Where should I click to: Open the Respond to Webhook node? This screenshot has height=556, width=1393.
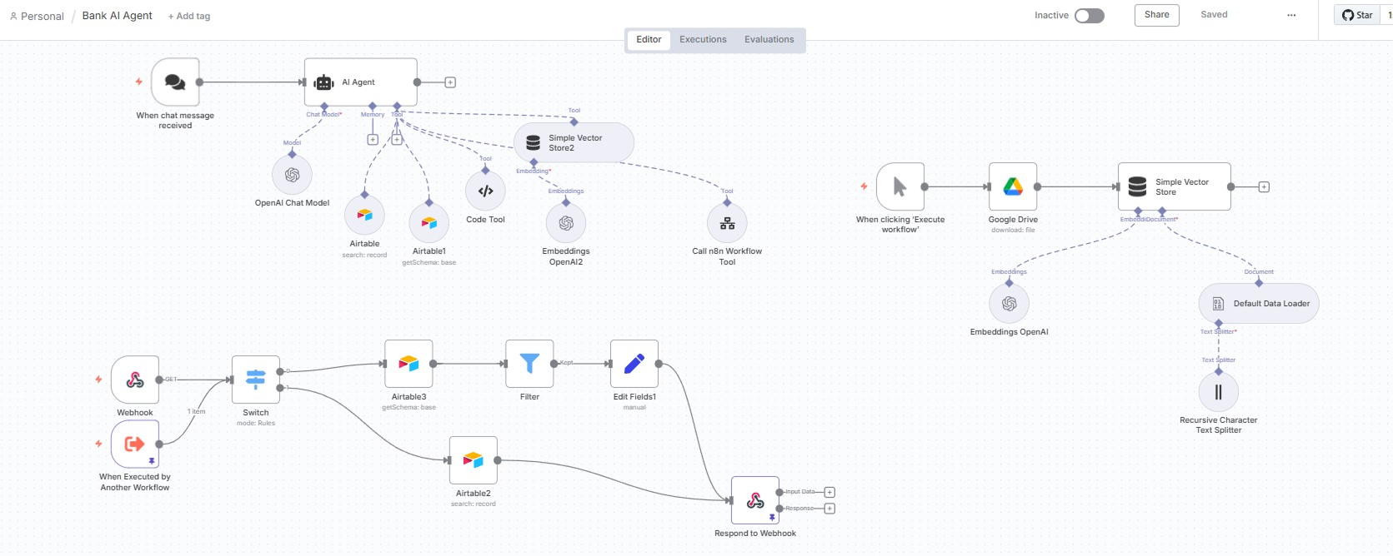(x=755, y=500)
